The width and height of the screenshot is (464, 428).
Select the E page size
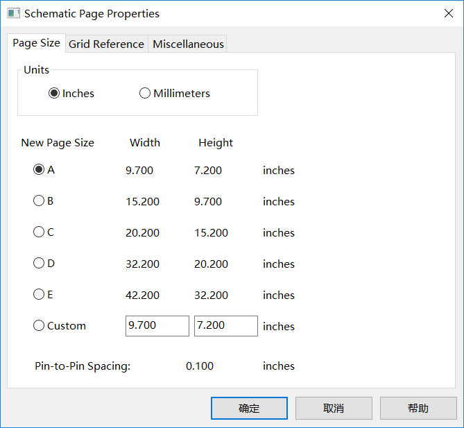tap(39, 295)
